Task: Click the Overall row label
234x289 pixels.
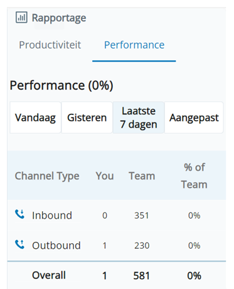Action: pos(49,275)
